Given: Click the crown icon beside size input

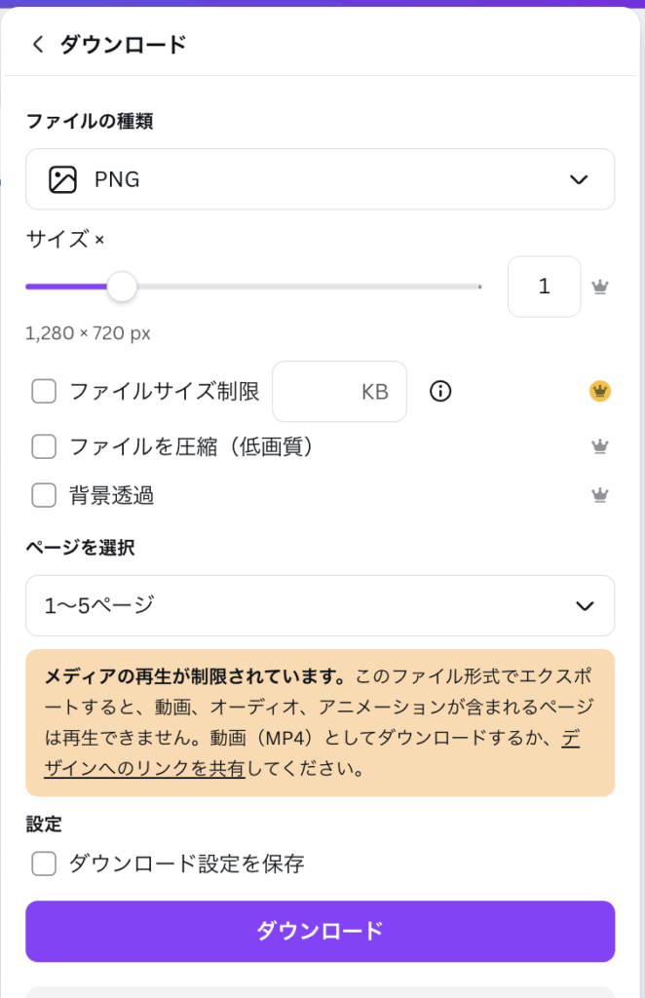Looking at the screenshot, I should (600, 287).
